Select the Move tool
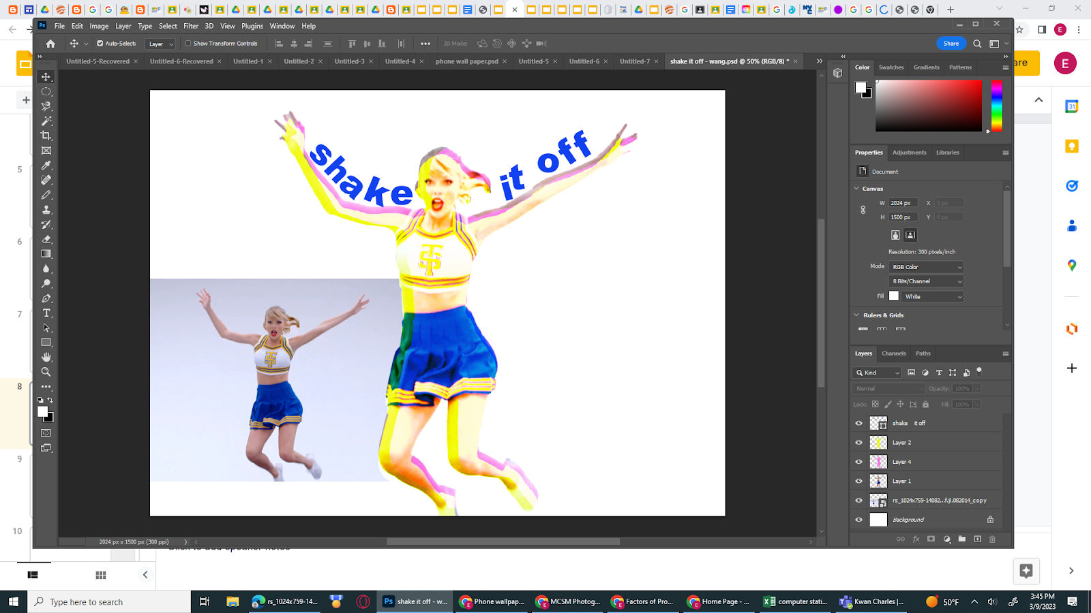Image resolution: width=1091 pixels, height=613 pixels. 46,77
